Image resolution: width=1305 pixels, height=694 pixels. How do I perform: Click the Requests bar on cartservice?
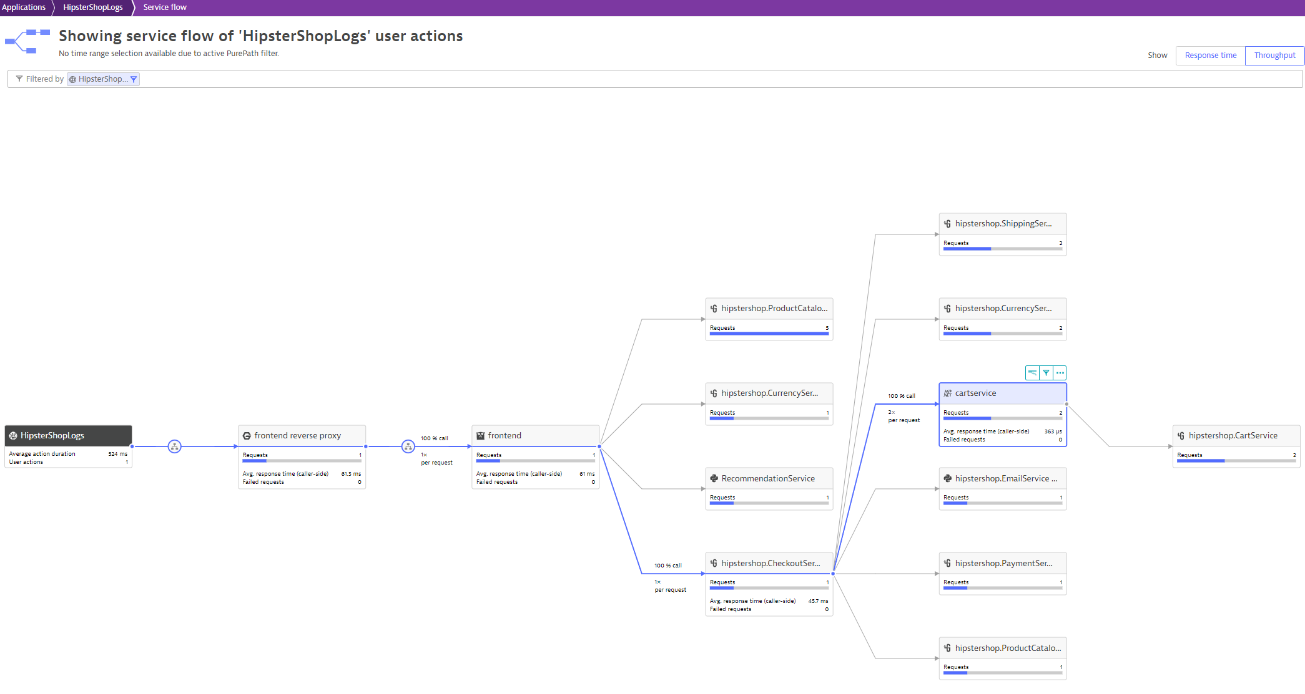1003,418
